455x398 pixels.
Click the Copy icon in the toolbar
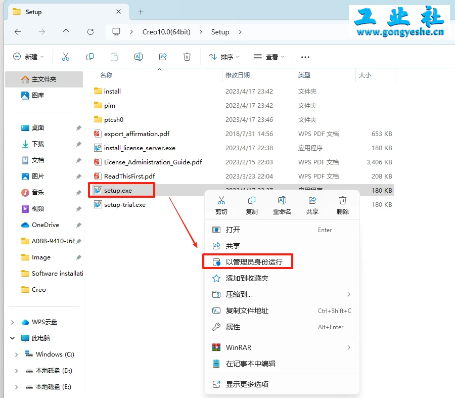(x=90, y=57)
